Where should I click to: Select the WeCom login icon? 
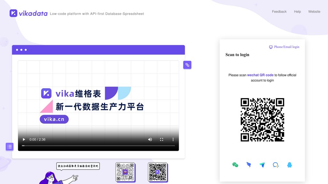[x=276, y=165]
